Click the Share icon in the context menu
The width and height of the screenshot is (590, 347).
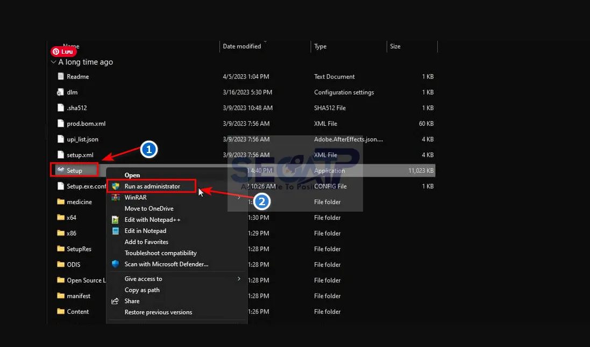[116, 301]
